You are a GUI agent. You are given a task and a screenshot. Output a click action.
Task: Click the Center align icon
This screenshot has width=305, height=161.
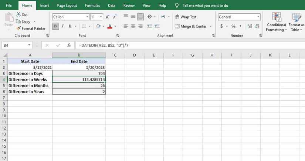point(133,26)
